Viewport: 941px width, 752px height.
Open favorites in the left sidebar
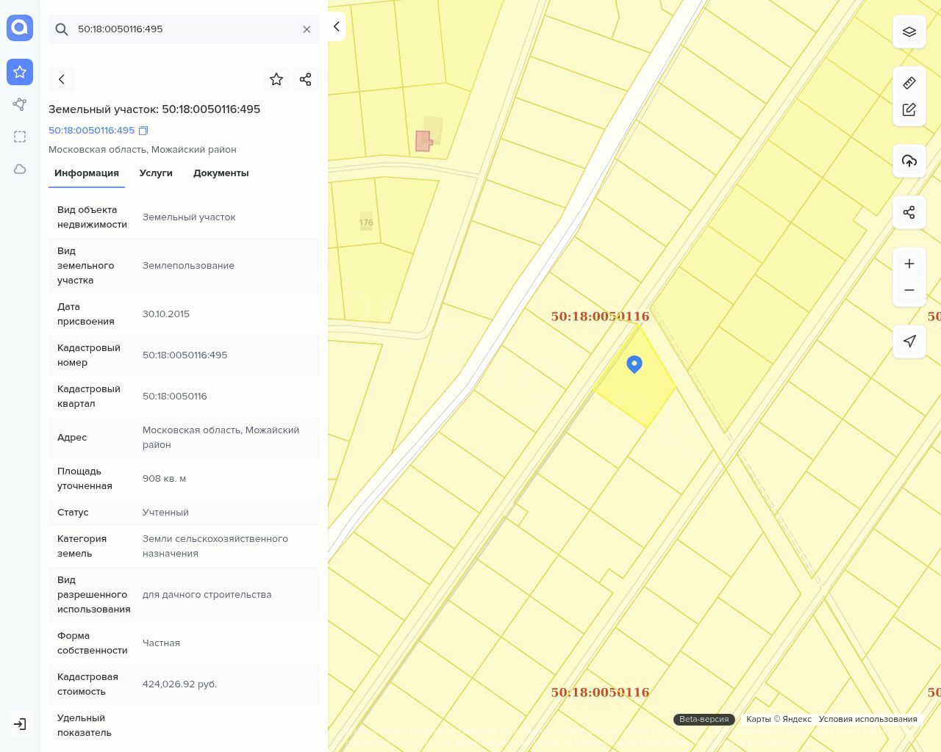click(x=20, y=72)
